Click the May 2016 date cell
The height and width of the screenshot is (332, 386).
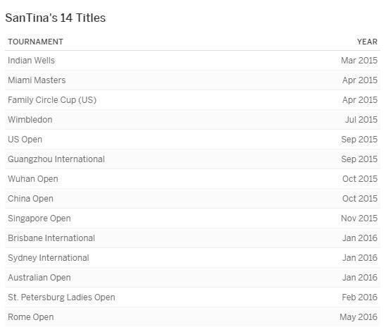[x=359, y=317]
